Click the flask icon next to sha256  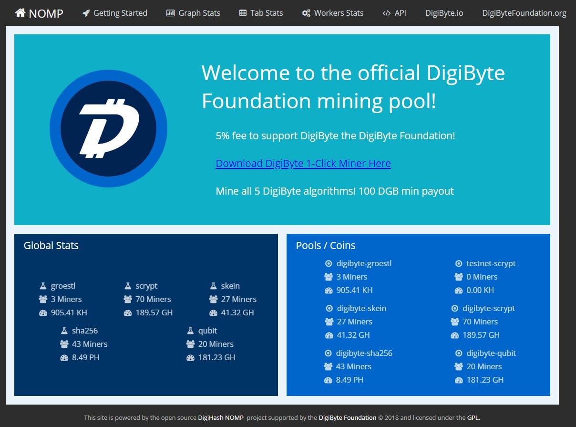64,331
